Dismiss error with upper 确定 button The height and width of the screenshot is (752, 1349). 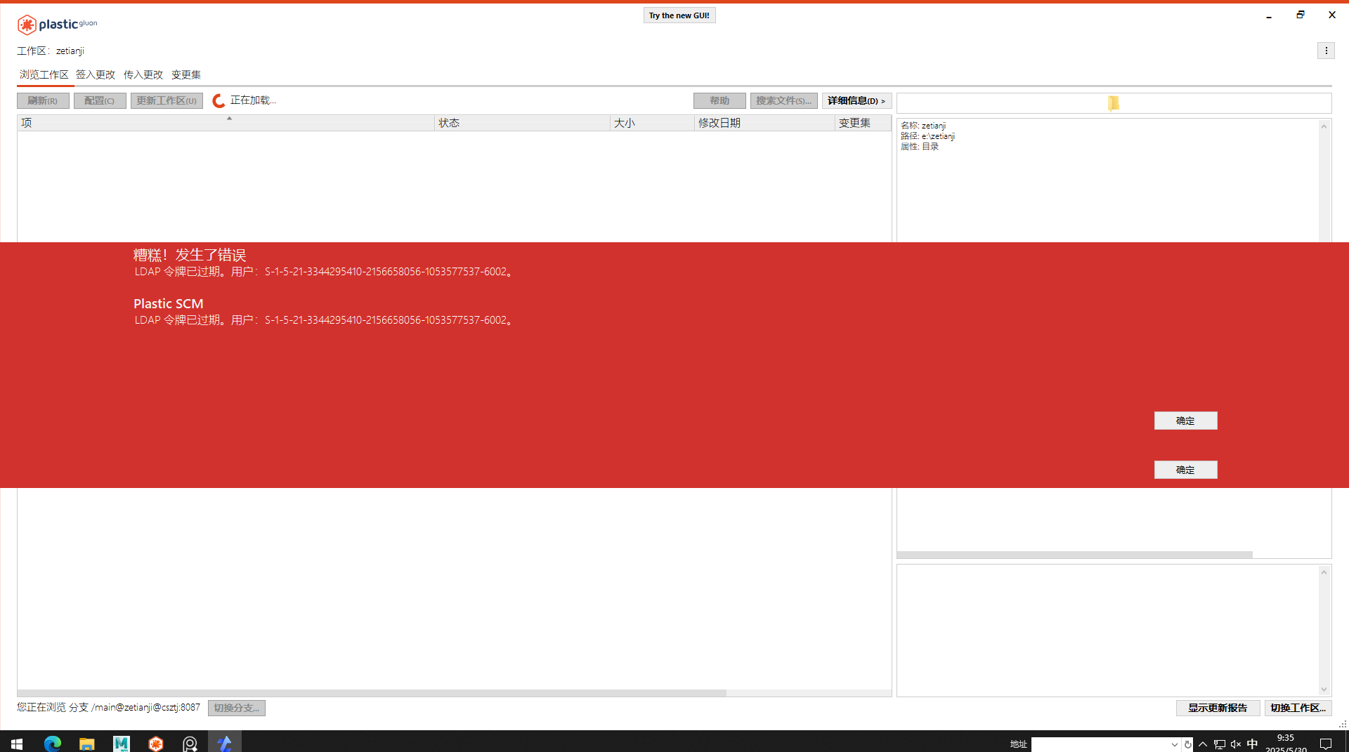click(x=1185, y=421)
